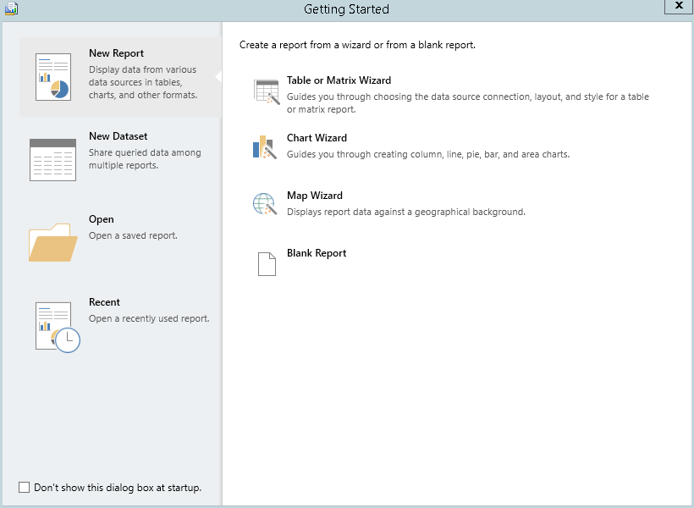Click the "Don't show this dialog box" label
The height and width of the screenshot is (508, 694).
(118, 488)
